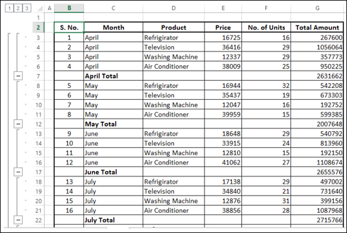Collapse the April group
The width and height of the screenshot is (347, 233).
pyautogui.click(x=18, y=76)
